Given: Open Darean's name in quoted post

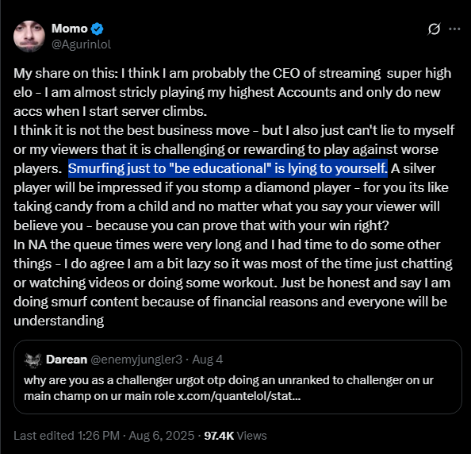Looking at the screenshot, I should pos(67,360).
